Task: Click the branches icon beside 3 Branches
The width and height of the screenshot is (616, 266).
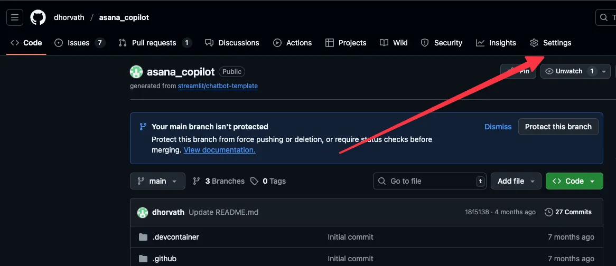Action: click(x=197, y=181)
